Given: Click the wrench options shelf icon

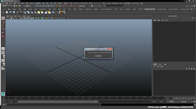Looking at the screenshot, I should pos(18,12).
